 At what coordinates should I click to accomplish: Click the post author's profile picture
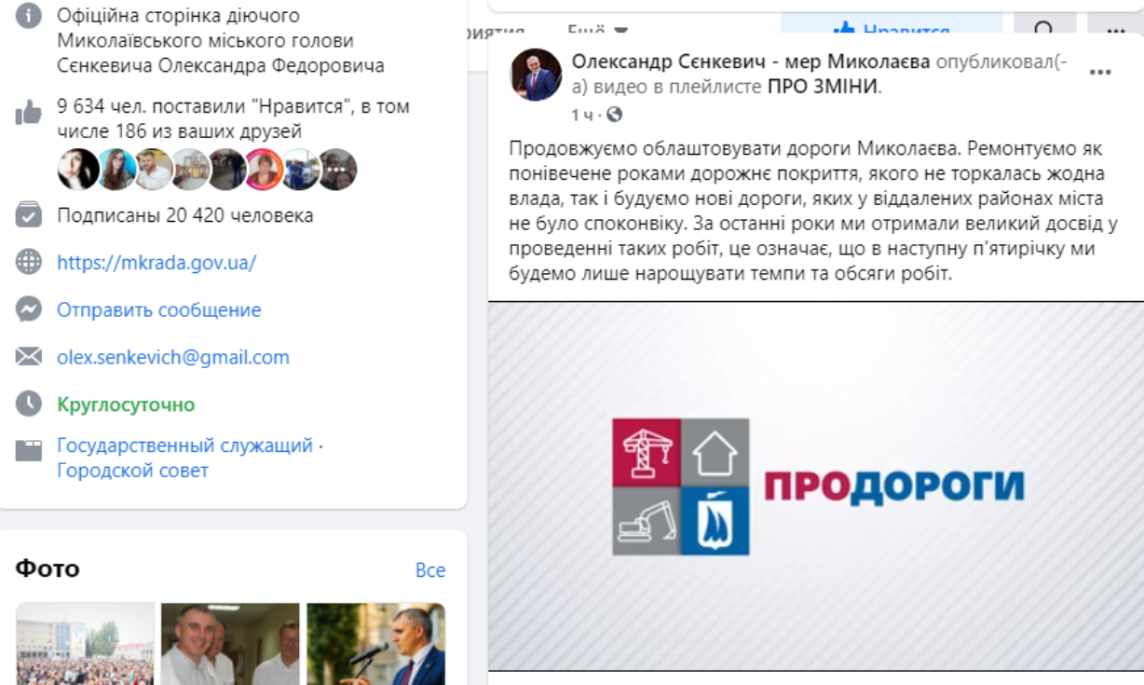point(537,75)
